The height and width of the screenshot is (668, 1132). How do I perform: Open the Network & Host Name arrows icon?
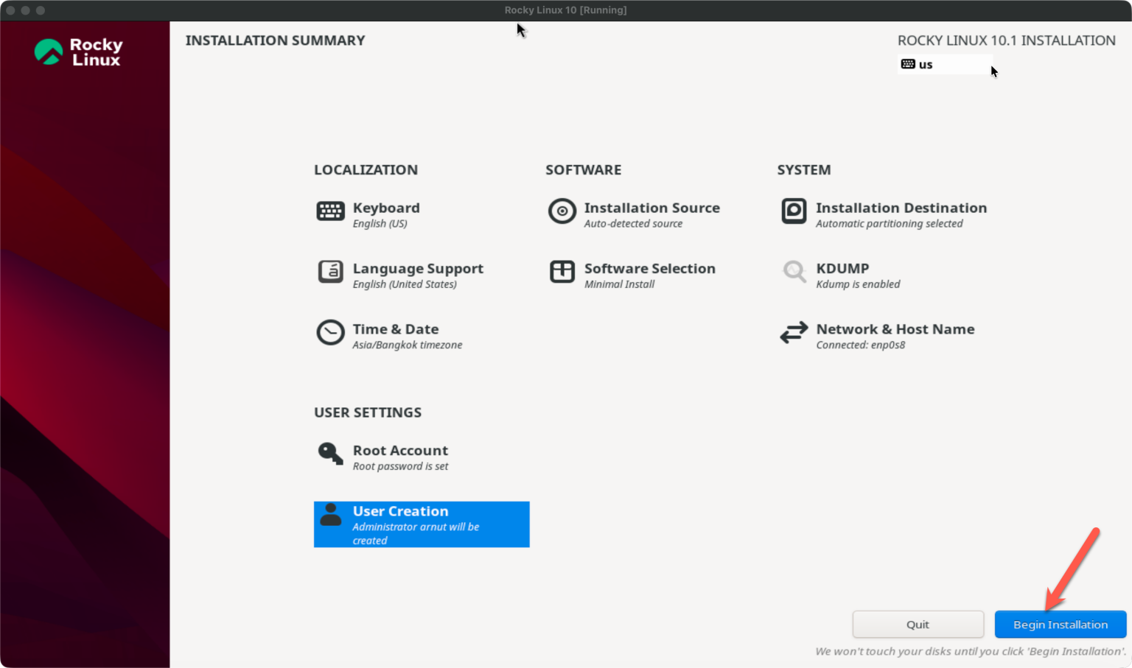pyautogui.click(x=794, y=333)
